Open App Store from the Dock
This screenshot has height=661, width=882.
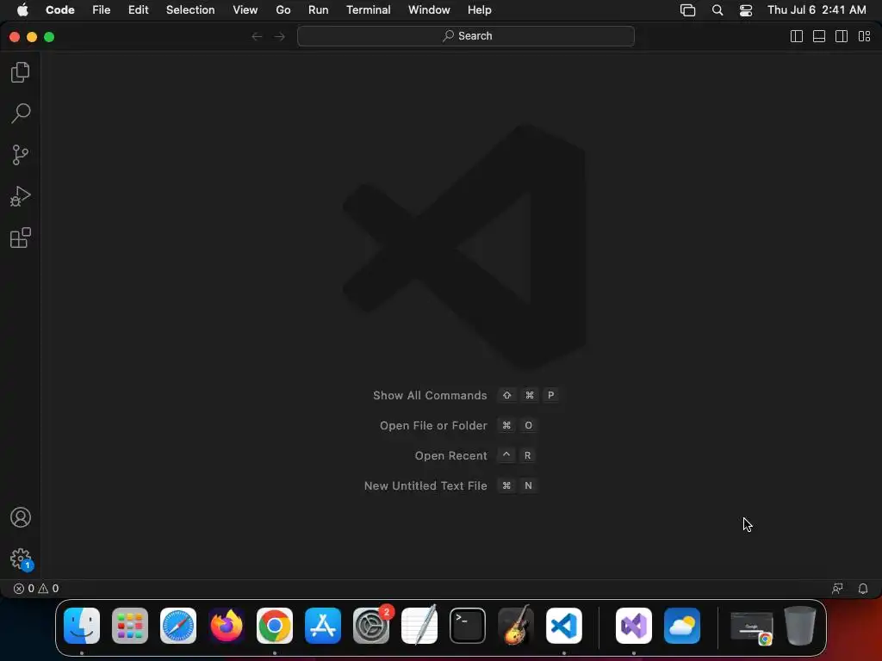coord(323,626)
